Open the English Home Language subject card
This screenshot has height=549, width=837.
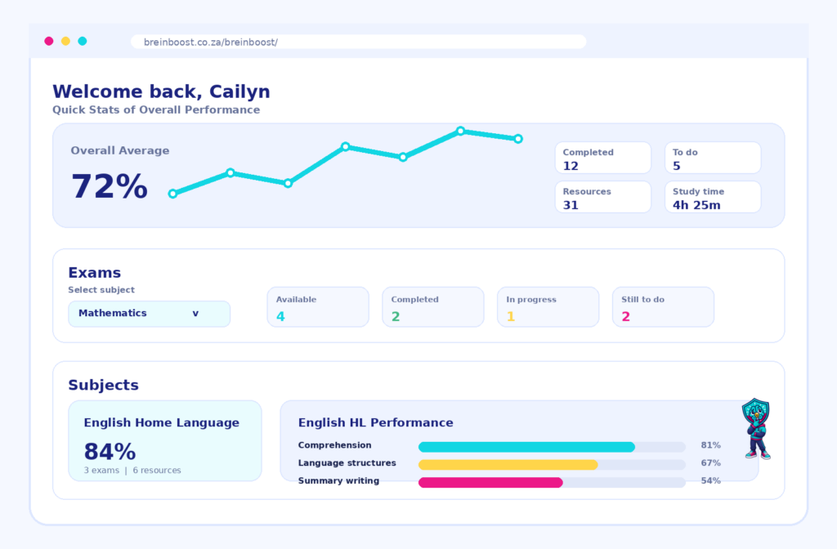(x=165, y=440)
